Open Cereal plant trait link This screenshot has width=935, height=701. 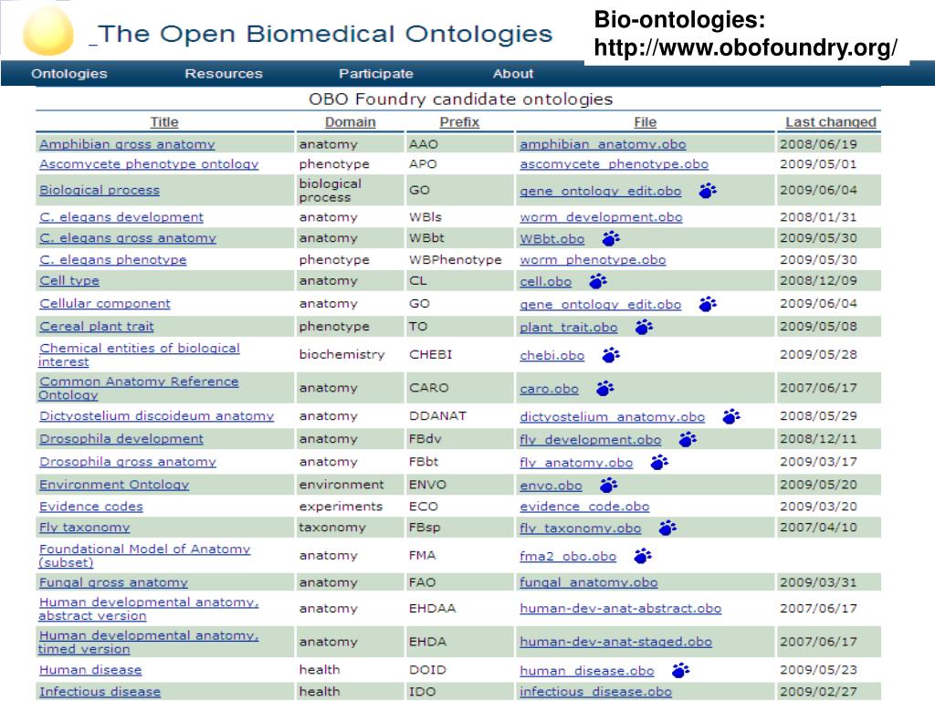[97, 327]
